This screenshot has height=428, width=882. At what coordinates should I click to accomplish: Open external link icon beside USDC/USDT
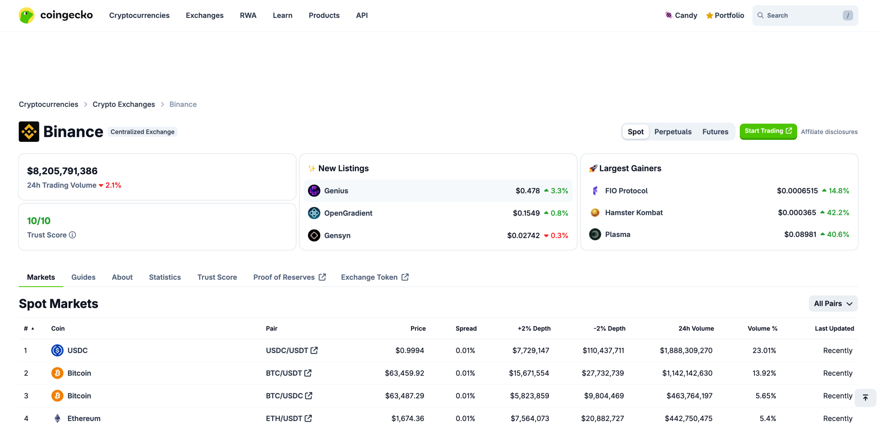pos(314,351)
